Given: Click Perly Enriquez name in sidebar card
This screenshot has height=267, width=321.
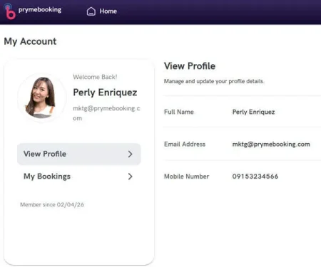Looking at the screenshot, I should (x=105, y=93).
